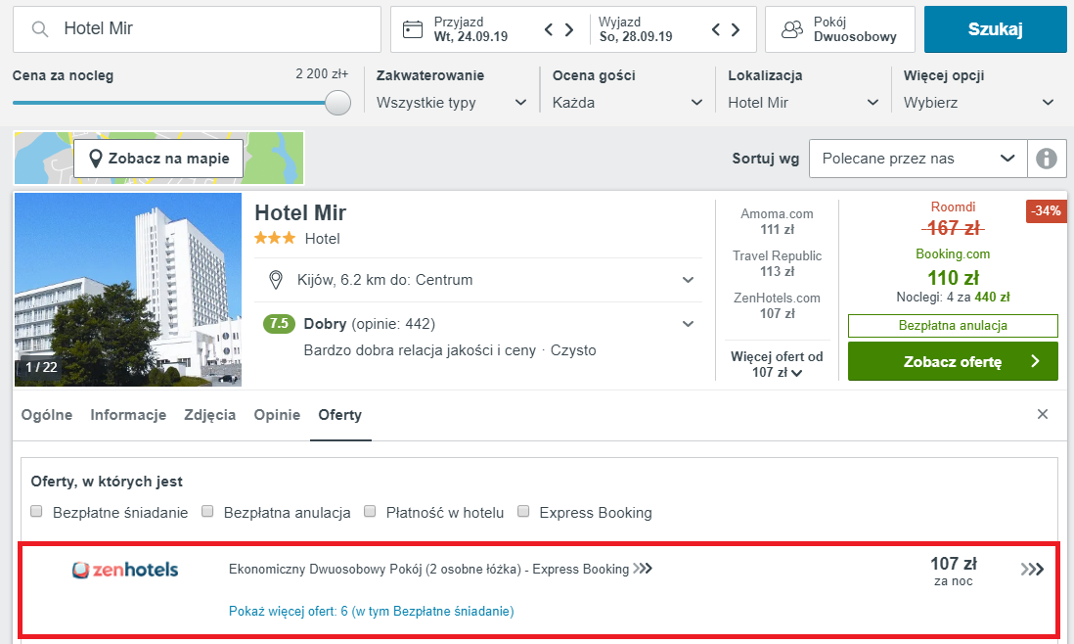Enable the Express Booking checkbox

523,511
